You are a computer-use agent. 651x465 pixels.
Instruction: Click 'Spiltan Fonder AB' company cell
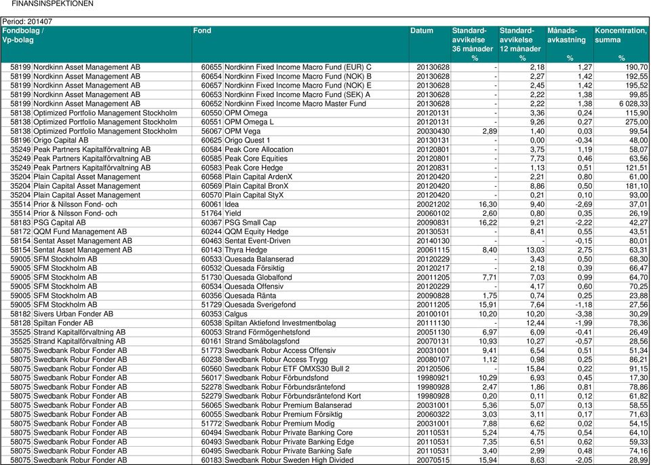[x=63, y=323]
